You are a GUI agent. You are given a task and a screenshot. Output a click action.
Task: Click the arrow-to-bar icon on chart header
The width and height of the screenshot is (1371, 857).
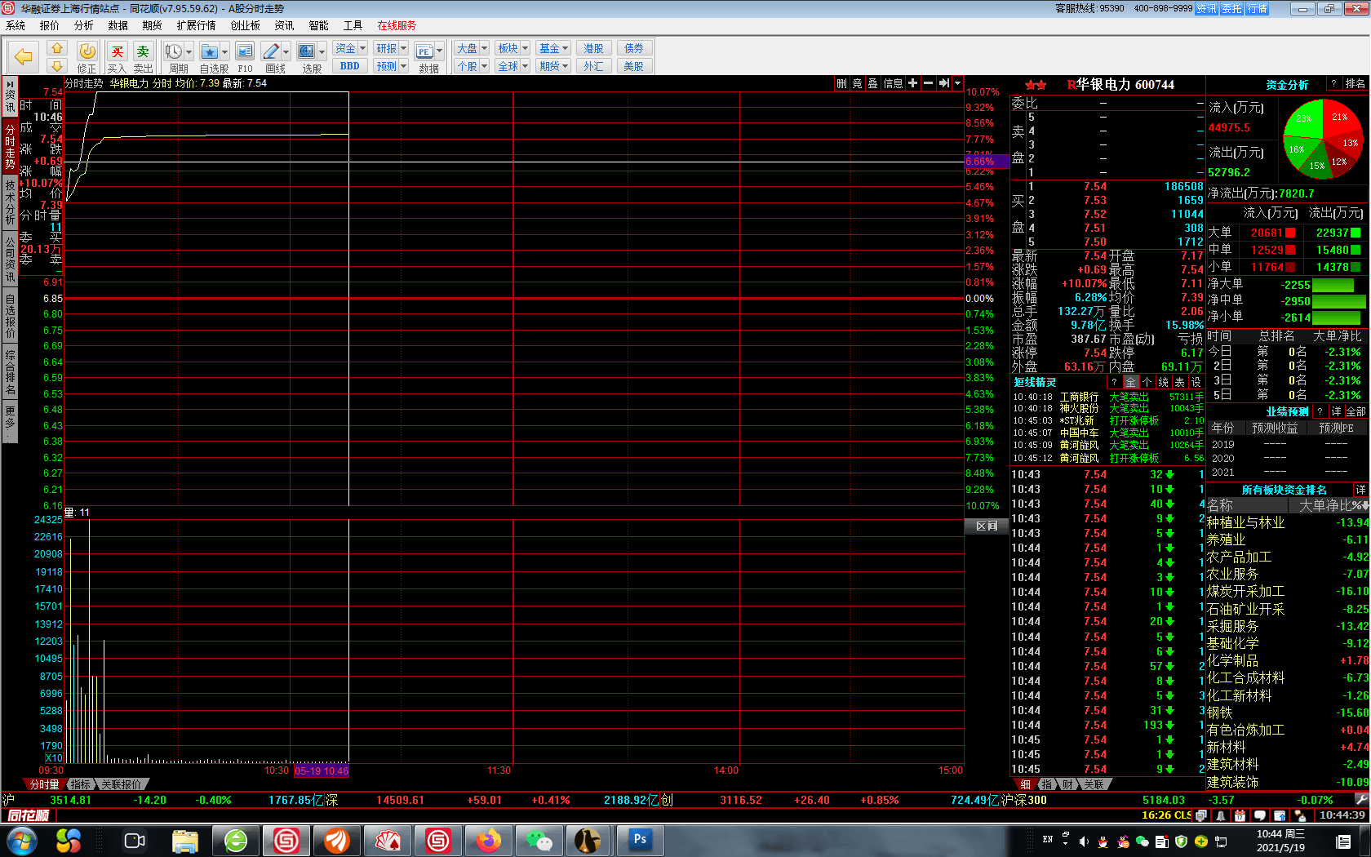tap(943, 83)
